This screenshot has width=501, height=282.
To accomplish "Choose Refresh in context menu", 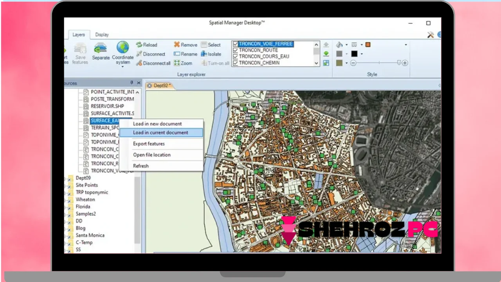I will pyautogui.click(x=161, y=166).
